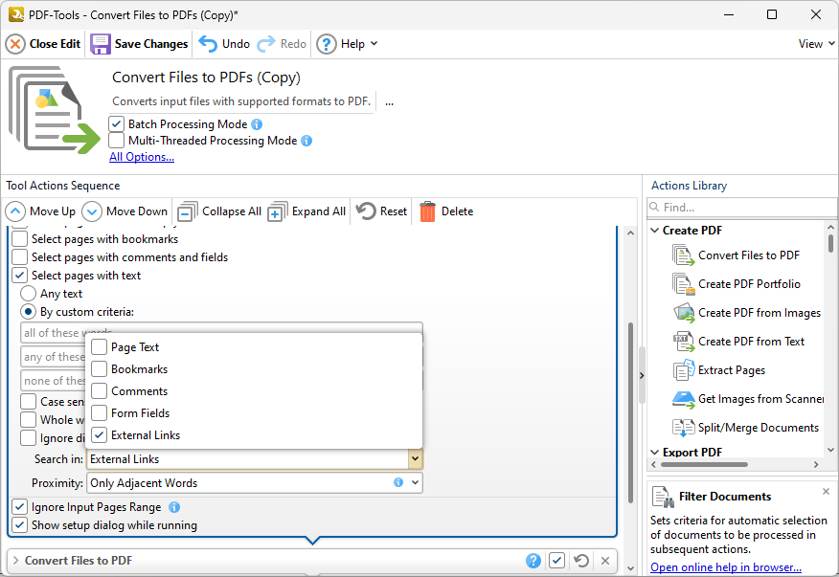Uncheck Ignore Input Pages Range

coord(19,507)
